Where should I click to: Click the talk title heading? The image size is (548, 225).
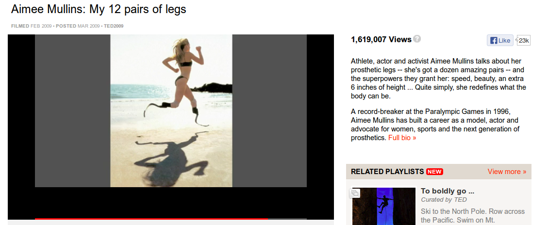click(99, 9)
